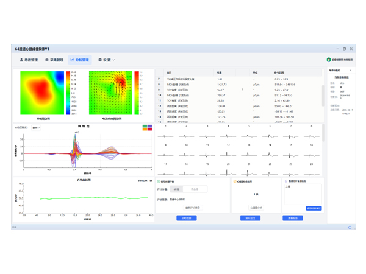This screenshot has width=366, height=274.
Task: Click the green shield icon in signal quality panel
Action: pos(159,181)
